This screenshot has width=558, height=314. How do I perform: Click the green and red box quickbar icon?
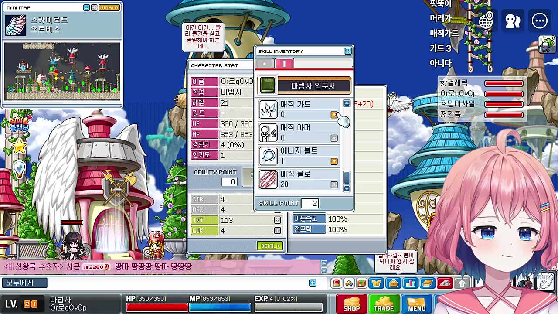tap(362, 283)
